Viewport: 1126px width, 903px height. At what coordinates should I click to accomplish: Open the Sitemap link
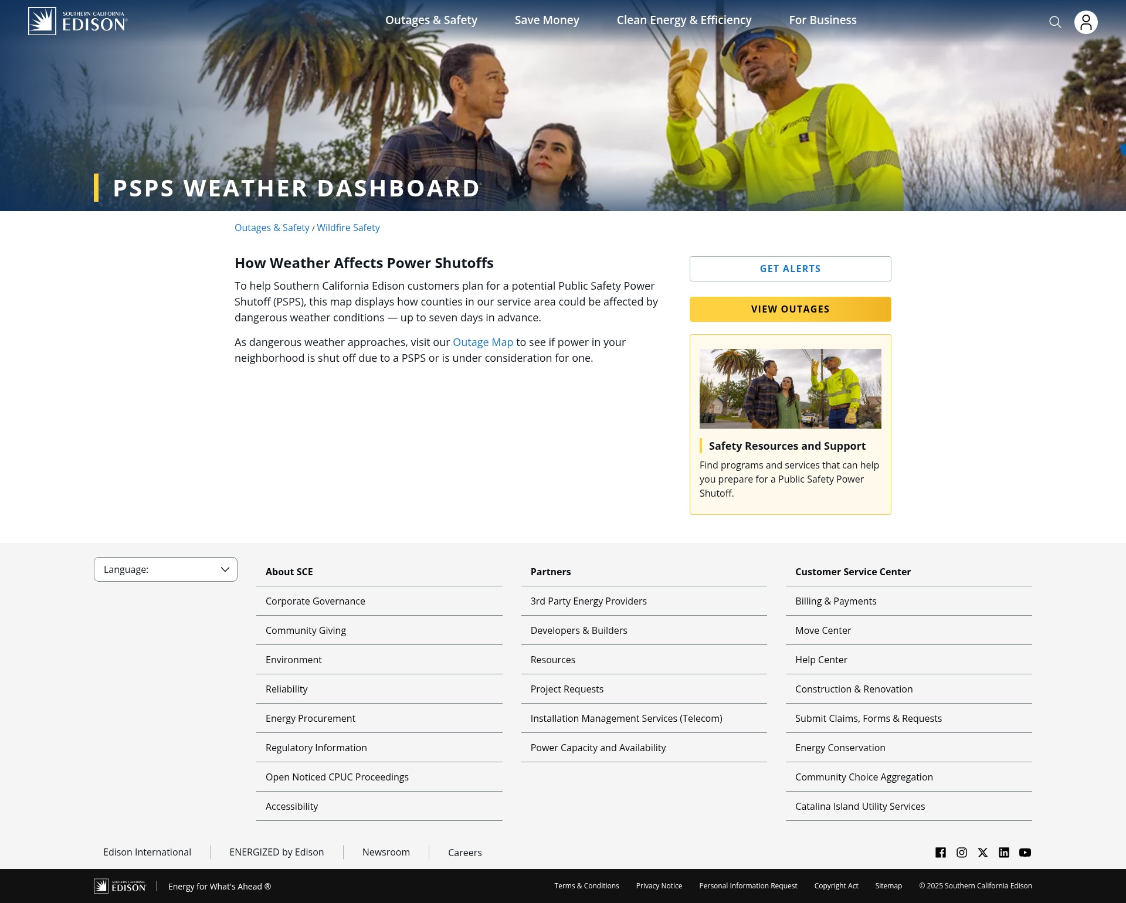(888, 885)
